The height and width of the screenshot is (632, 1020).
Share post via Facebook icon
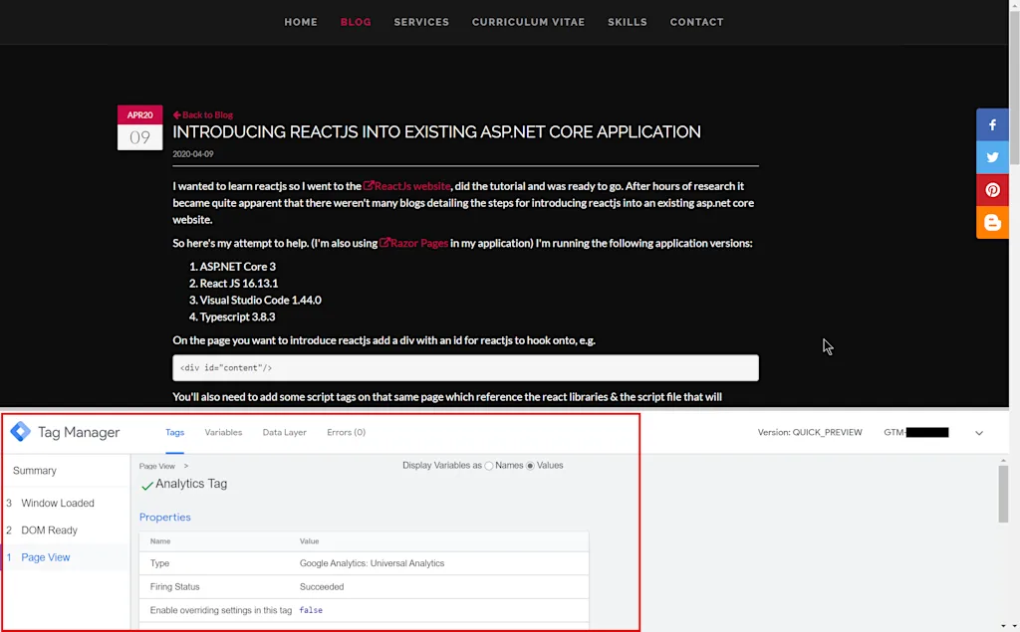992,124
